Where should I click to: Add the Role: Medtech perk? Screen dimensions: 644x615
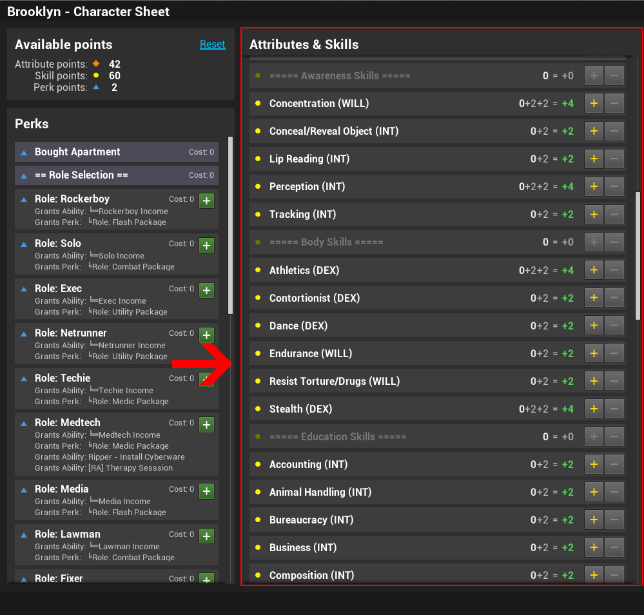coord(206,424)
